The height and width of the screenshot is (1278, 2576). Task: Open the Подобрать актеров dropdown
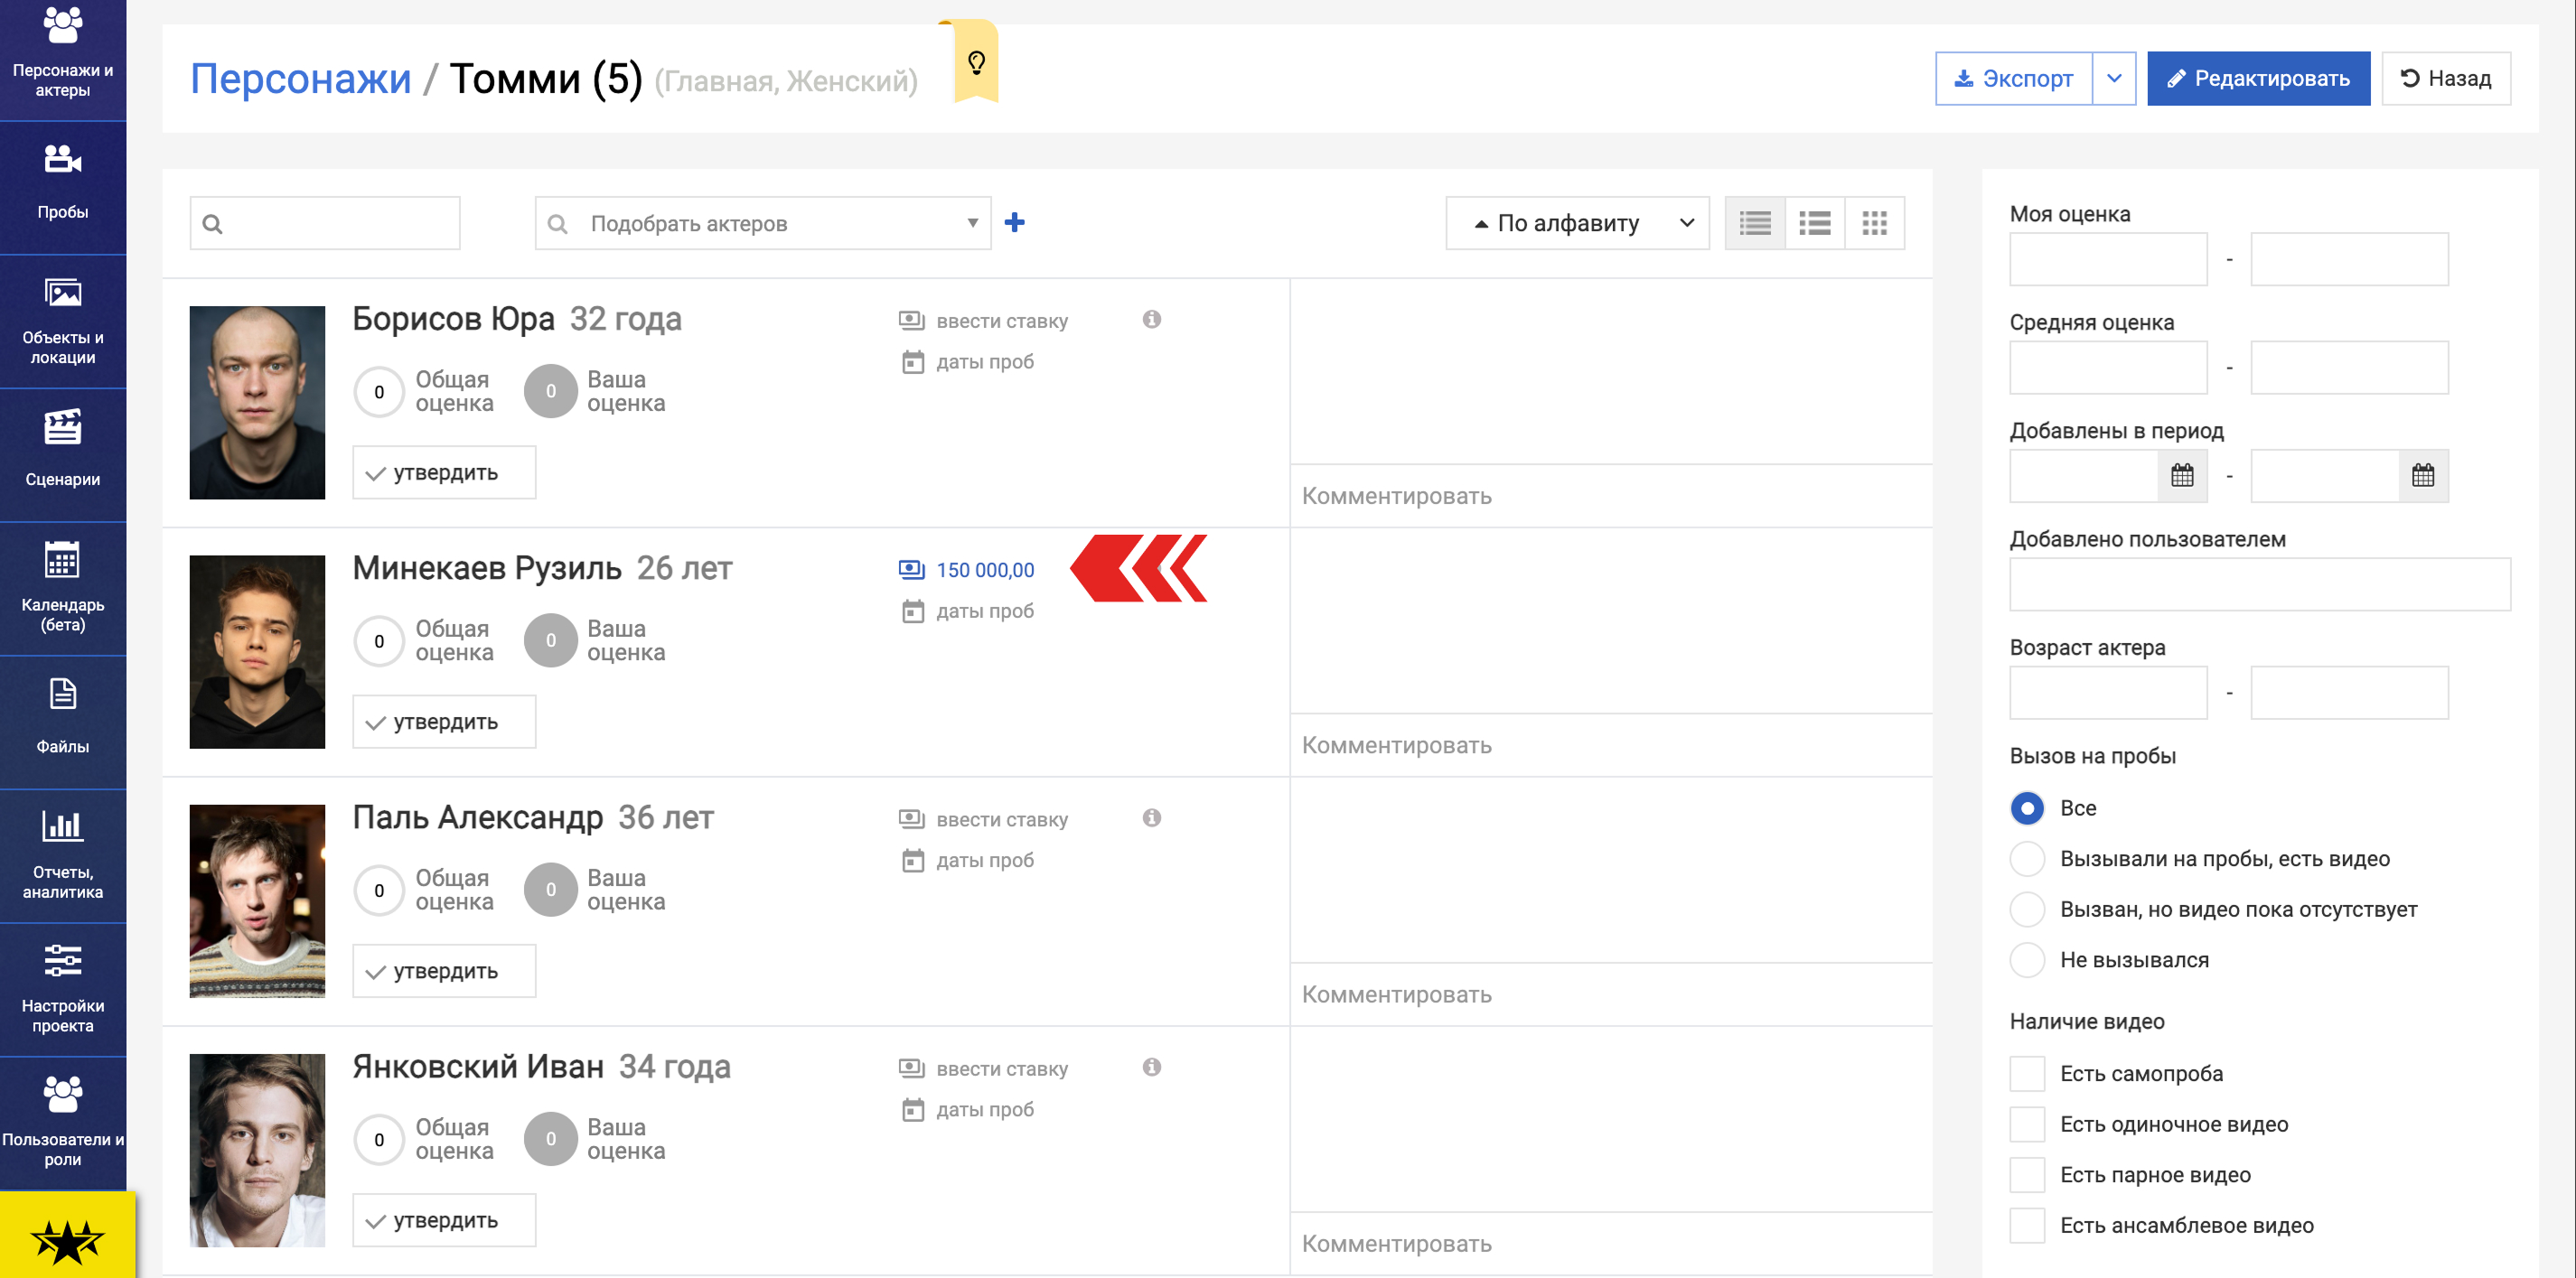click(x=763, y=223)
